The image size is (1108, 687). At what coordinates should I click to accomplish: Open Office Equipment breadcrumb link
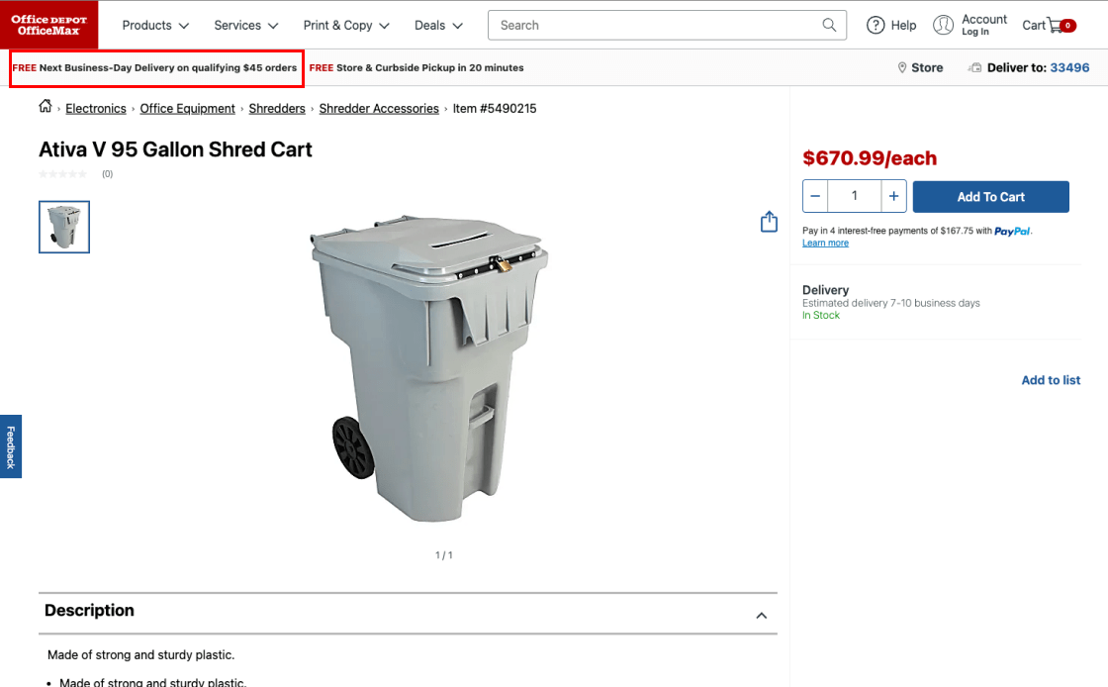[187, 109]
